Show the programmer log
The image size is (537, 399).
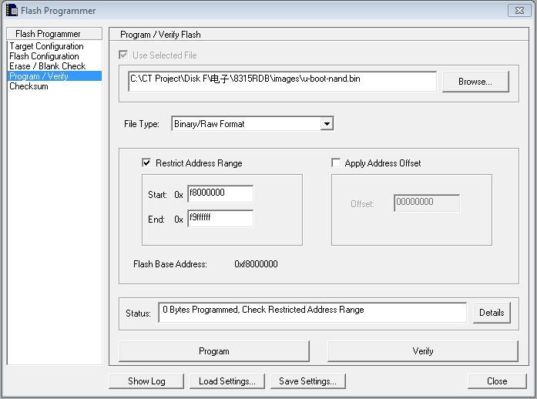[146, 381]
